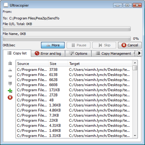Click the list scrollbar down arrow
The width and height of the screenshot is (145, 145).
pos(135,136)
